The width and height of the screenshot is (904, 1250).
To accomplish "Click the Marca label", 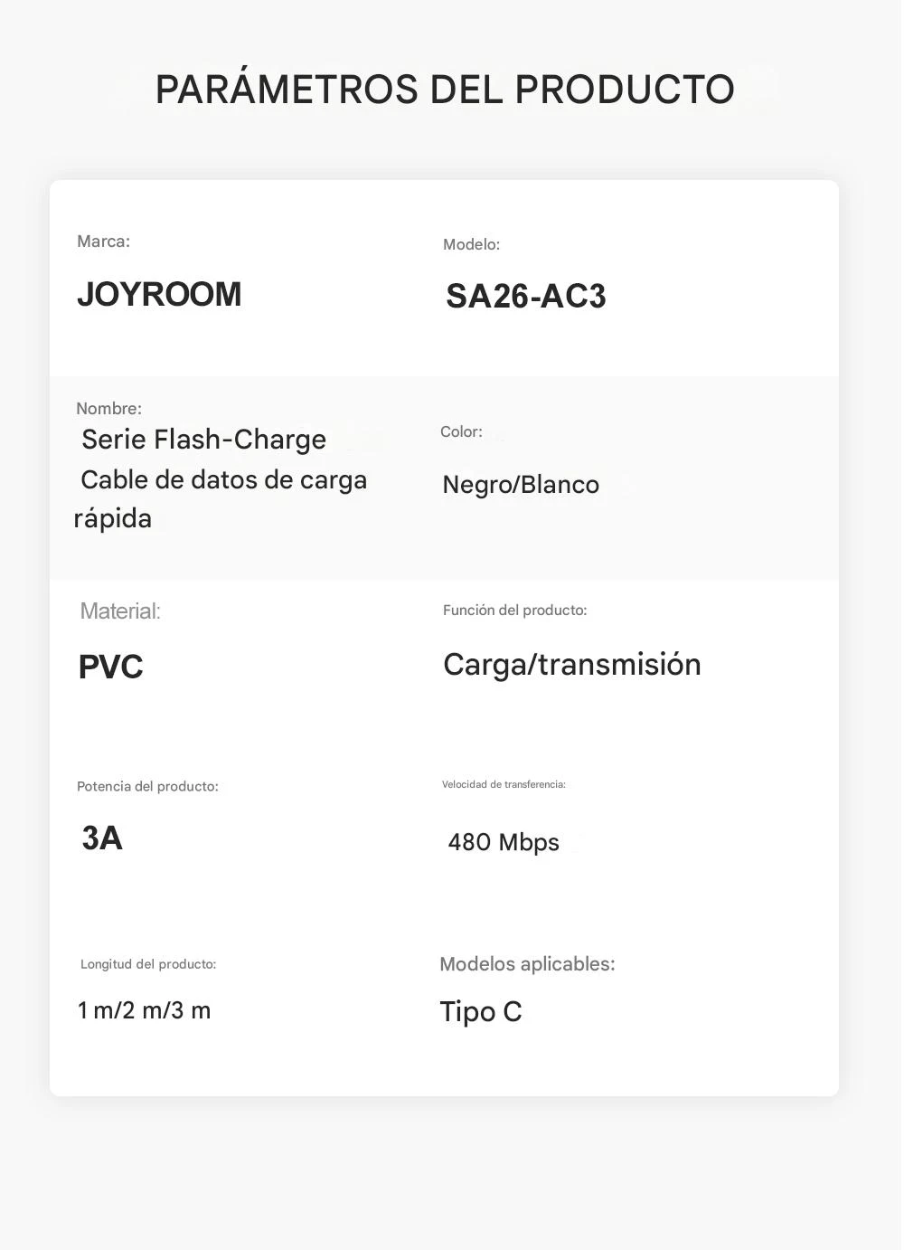I will [103, 241].
